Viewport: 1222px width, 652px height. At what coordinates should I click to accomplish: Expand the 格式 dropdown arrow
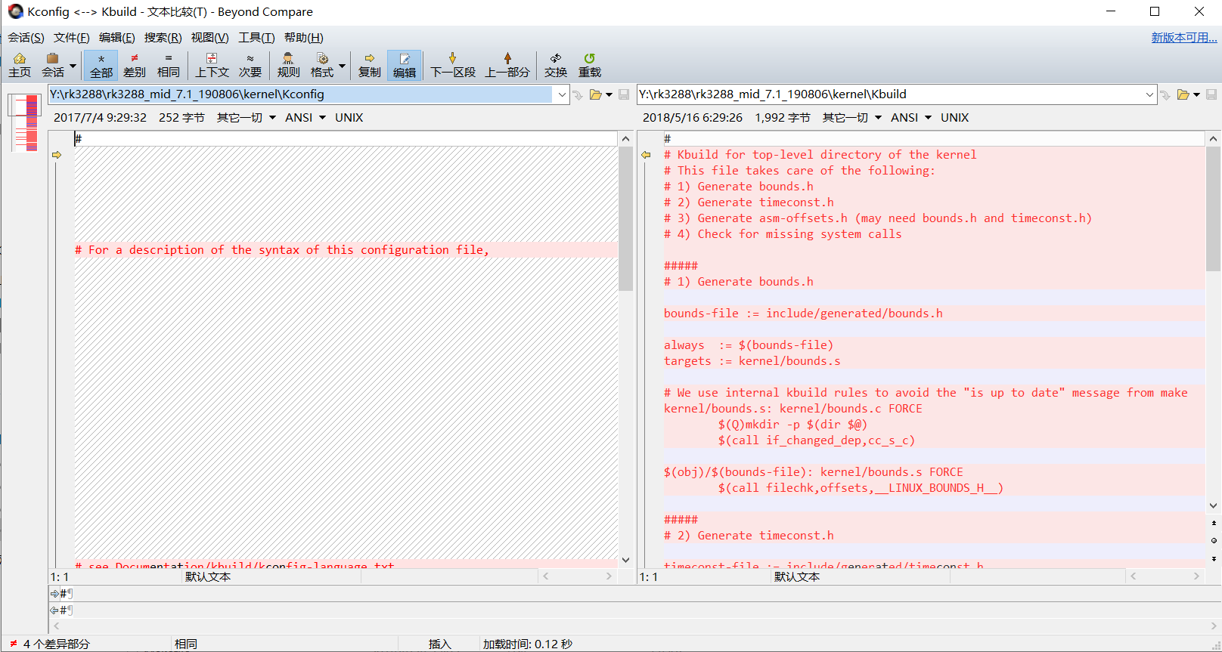(343, 66)
